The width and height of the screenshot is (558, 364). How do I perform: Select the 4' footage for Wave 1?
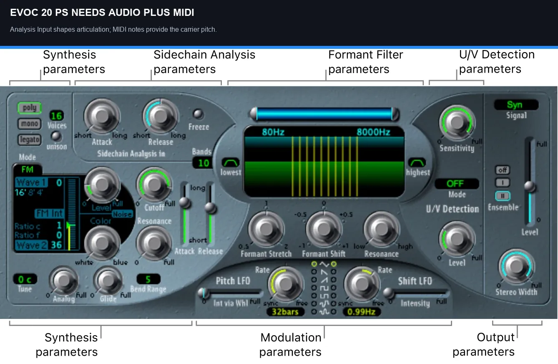(40, 193)
